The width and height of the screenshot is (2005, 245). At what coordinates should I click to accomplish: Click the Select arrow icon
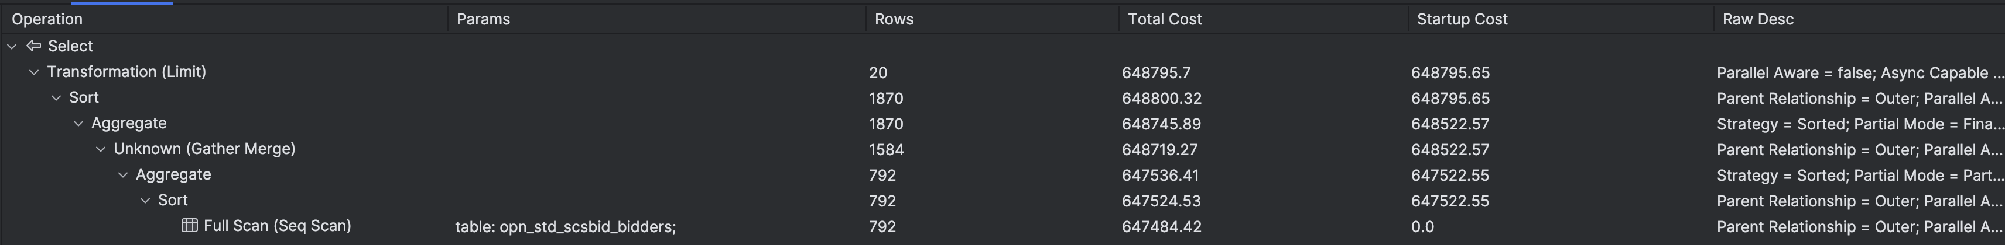click(x=33, y=45)
